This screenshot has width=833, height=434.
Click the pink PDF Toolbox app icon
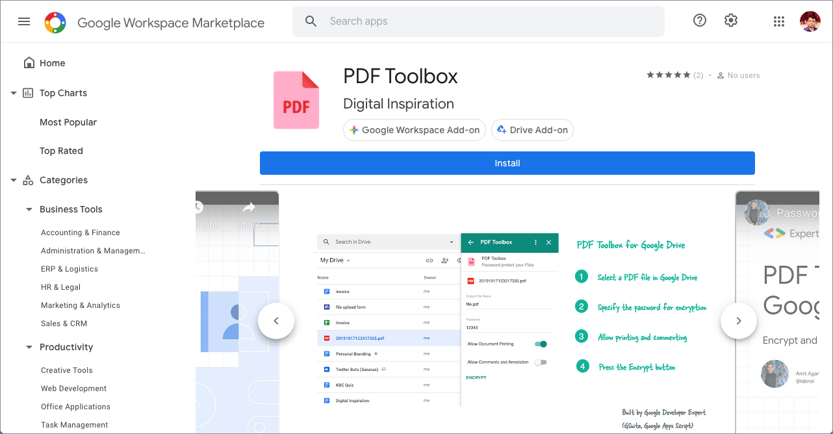click(296, 100)
